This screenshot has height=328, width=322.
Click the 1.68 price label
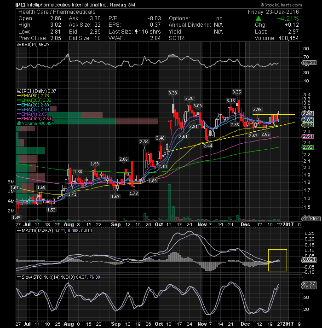click(41, 187)
